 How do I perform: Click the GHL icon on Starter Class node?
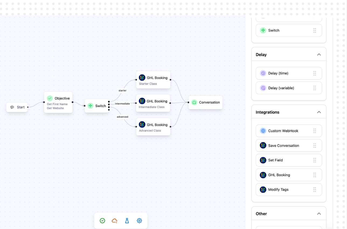pos(142,78)
